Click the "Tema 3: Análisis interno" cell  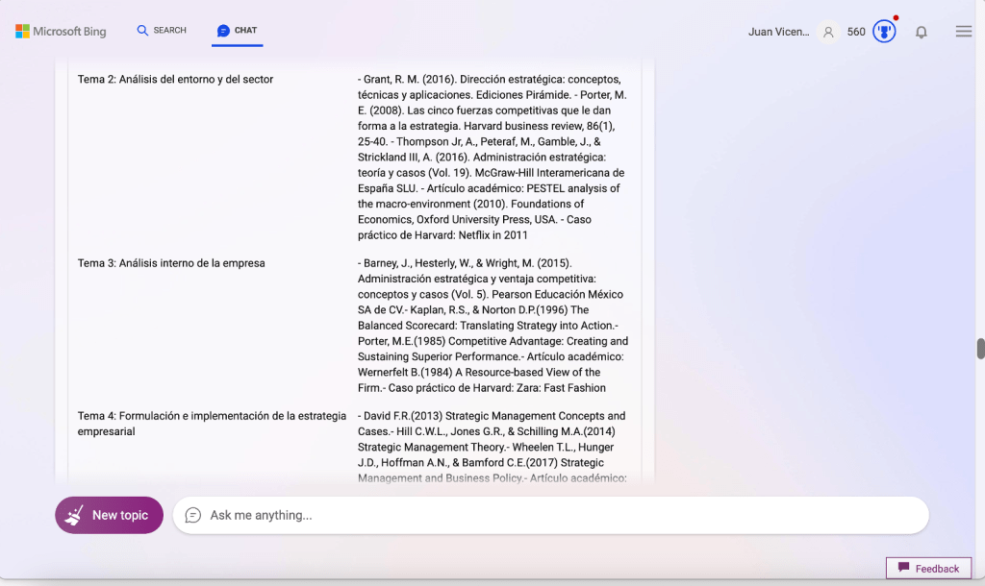tap(171, 263)
